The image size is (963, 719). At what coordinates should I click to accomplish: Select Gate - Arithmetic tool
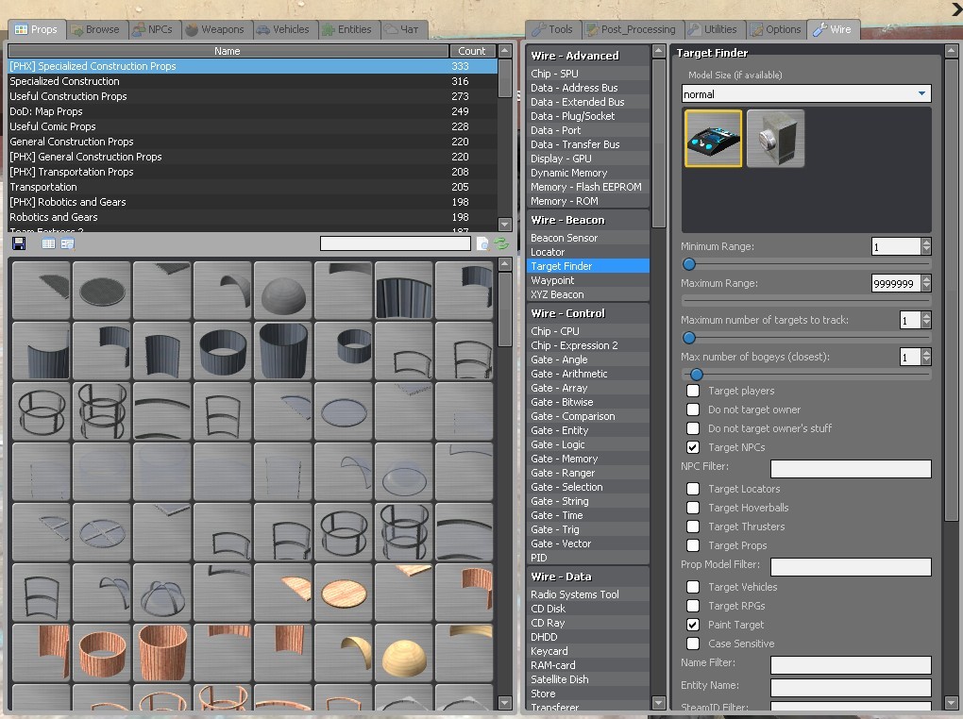click(x=568, y=374)
